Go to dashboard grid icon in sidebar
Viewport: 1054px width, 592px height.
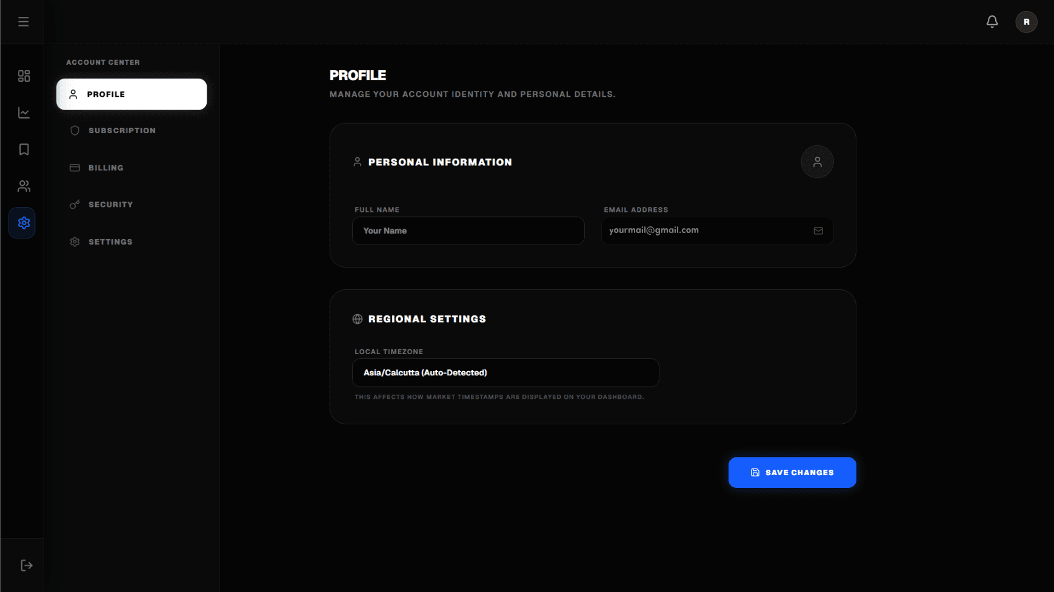[x=24, y=76]
